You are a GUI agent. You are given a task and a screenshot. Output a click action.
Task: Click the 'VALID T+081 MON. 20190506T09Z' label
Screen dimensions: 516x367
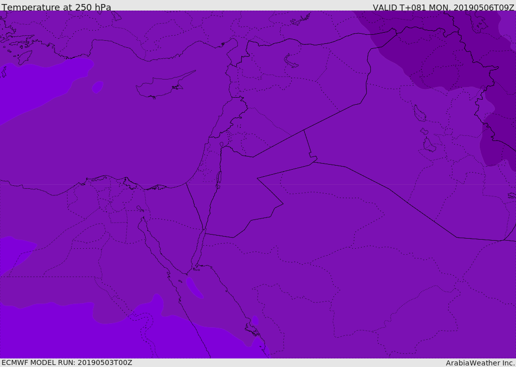[x=443, y=7]
